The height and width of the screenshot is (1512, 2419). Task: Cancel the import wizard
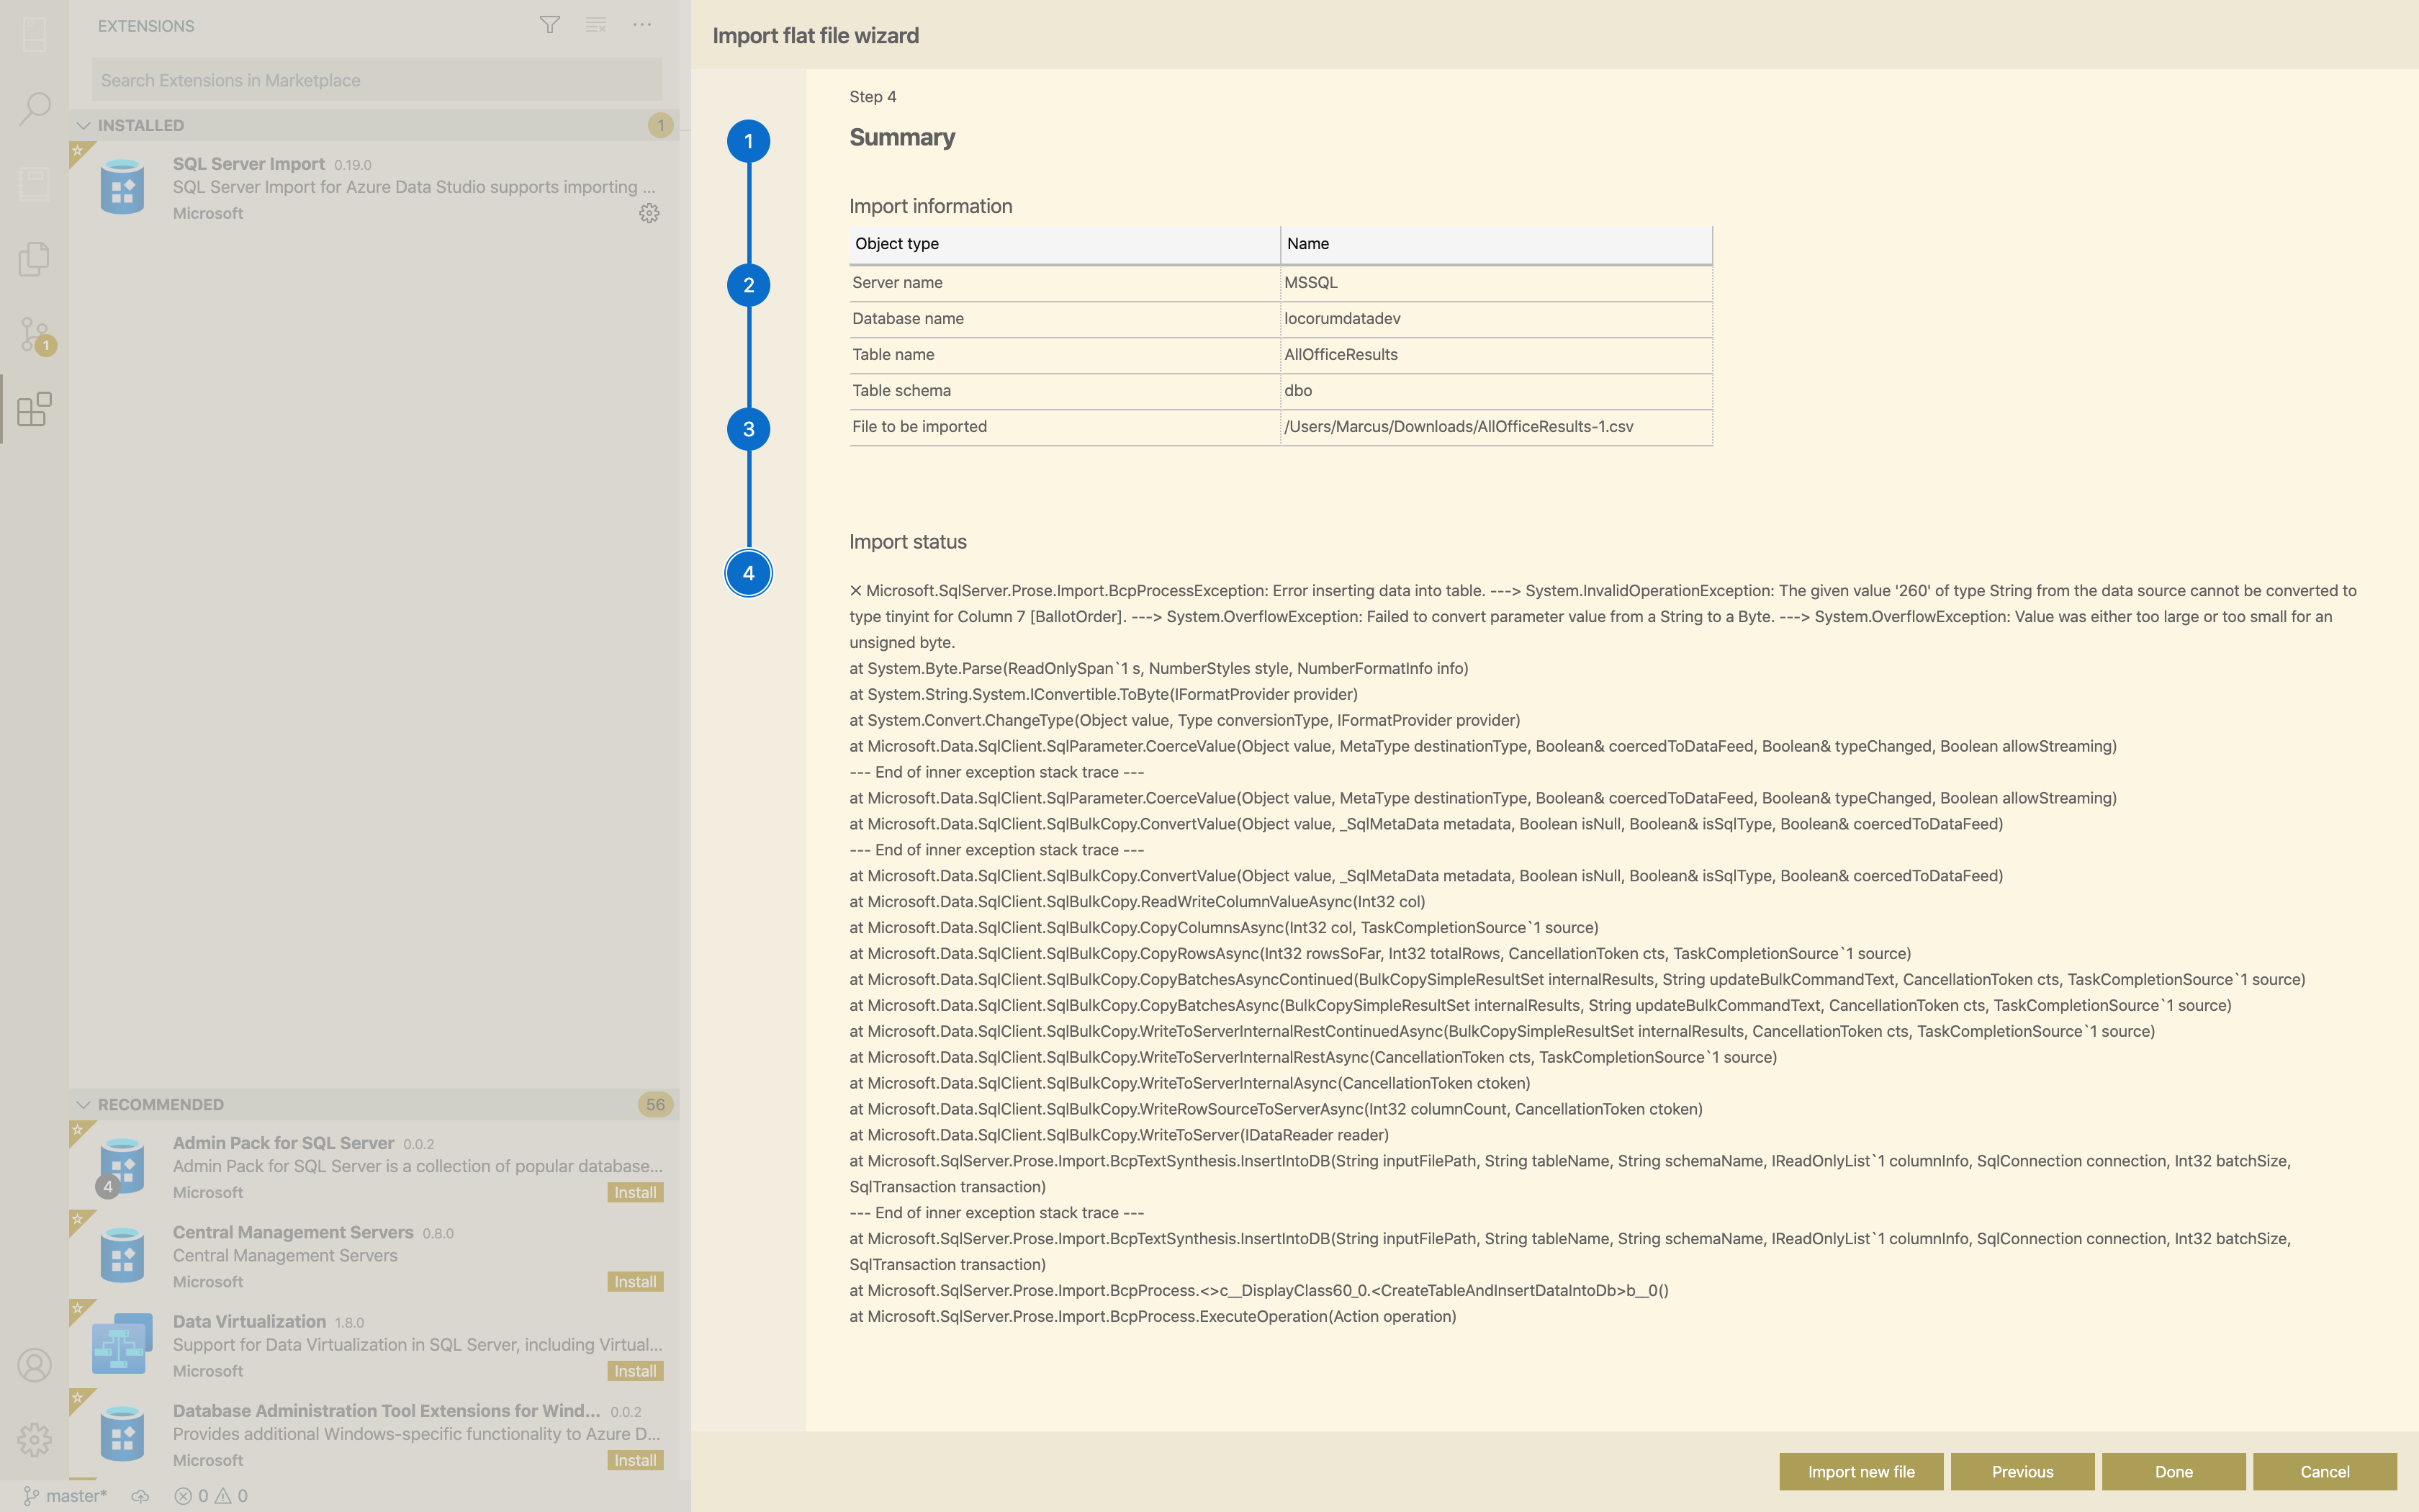2325,1471
